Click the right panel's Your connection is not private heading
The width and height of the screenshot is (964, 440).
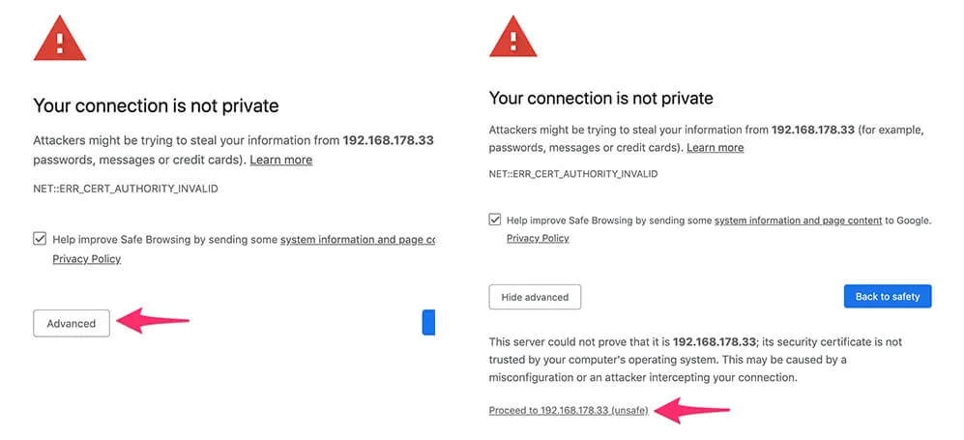tap(600, 98)
